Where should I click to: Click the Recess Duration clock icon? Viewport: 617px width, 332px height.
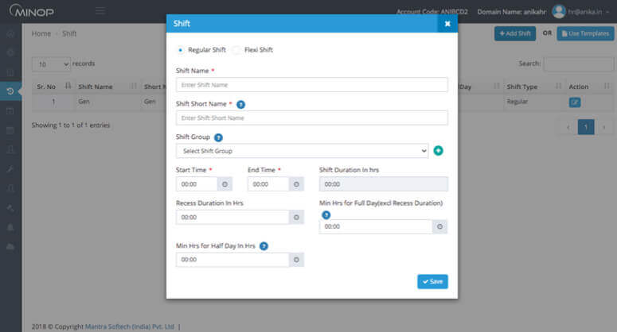[296, 217]
